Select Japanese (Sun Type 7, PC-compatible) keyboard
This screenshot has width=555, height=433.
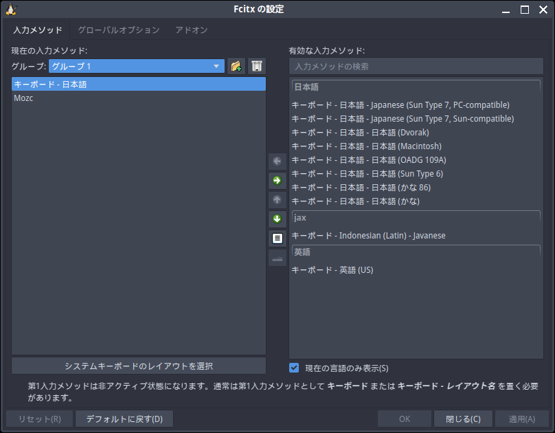[416, 105]
